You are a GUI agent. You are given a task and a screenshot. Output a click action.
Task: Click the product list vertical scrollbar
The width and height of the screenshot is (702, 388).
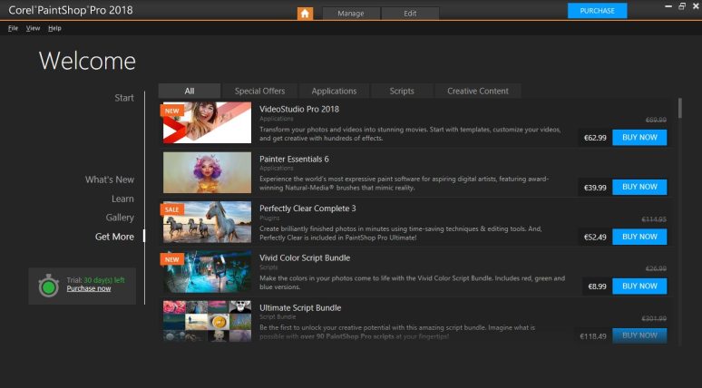680,108
